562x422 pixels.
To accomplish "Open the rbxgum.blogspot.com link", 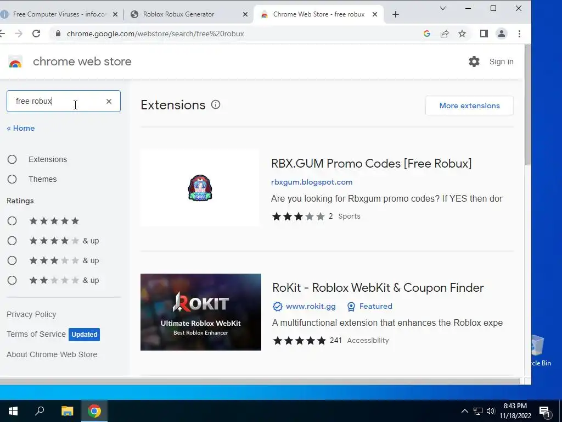I will pyautogui.click(x=312, y=182).
